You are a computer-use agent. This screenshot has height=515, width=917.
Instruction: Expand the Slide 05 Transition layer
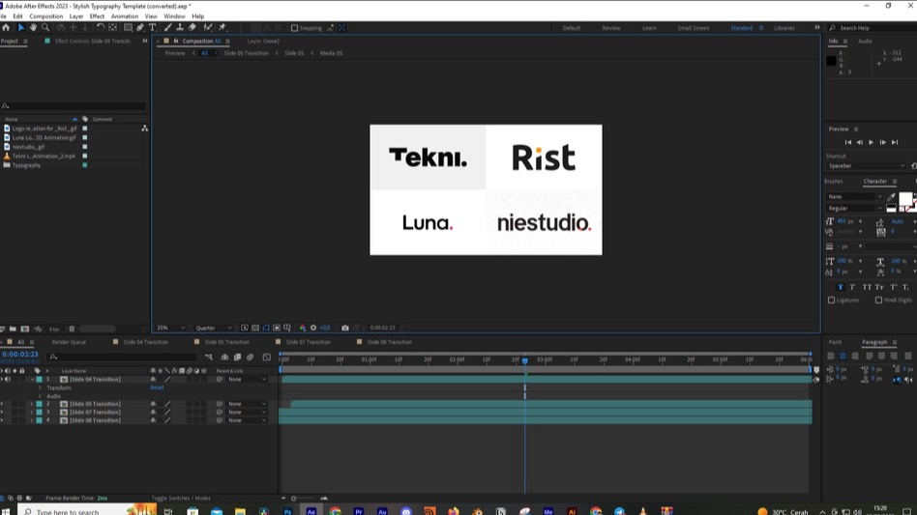tap(32, 404)
